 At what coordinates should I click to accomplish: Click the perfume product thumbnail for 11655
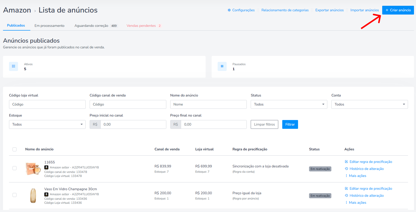point(33,169)
